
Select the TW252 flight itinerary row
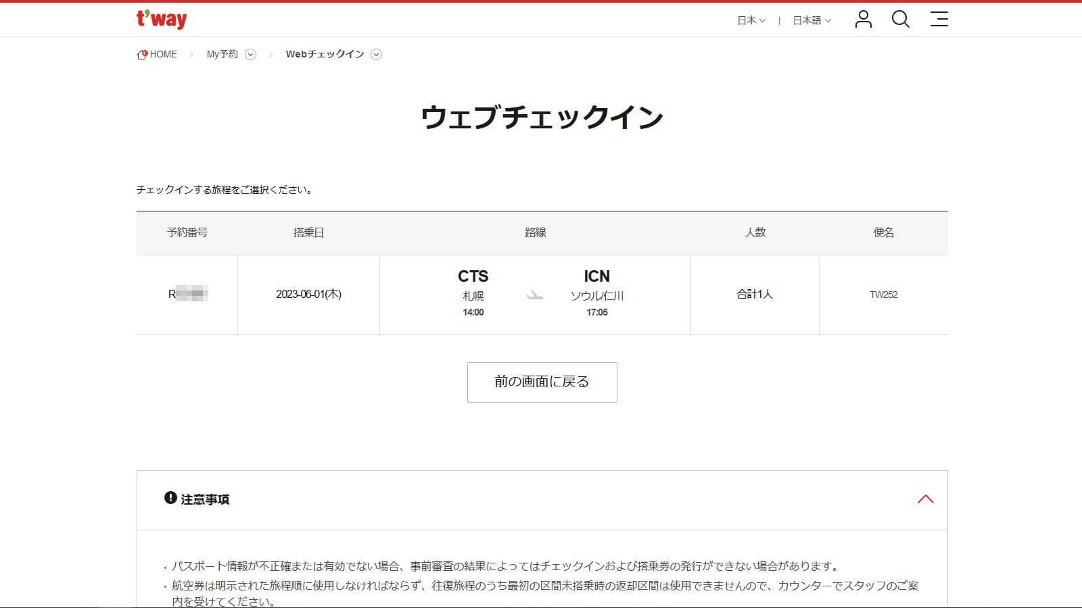pyautogui.click(x=541, y=295)
